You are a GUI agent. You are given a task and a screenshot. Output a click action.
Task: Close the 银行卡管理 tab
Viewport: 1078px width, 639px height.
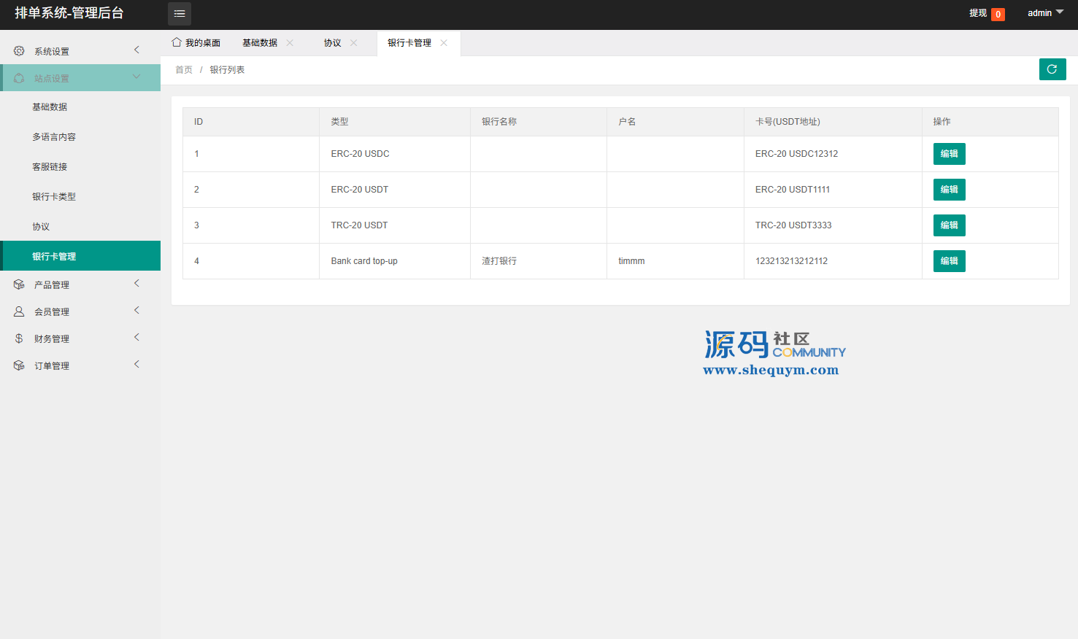444,43
